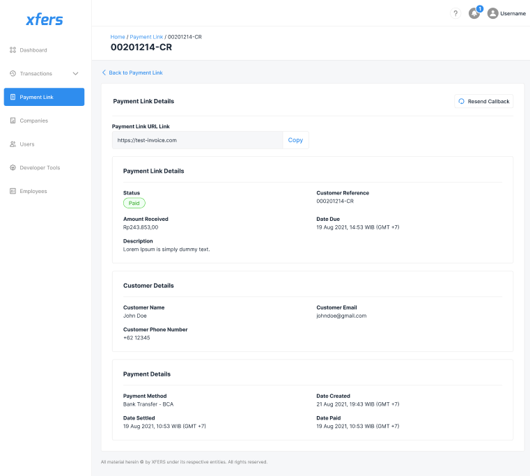Click the user avatar icon
Viewport: 530px width, 476px height.
[x=493, y=13]
